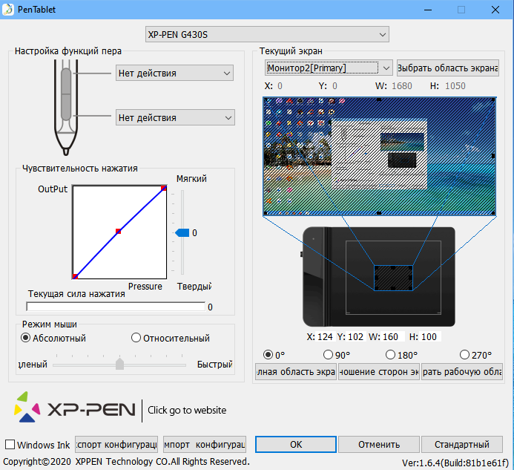Click the Мягкий label above slider

191,178
